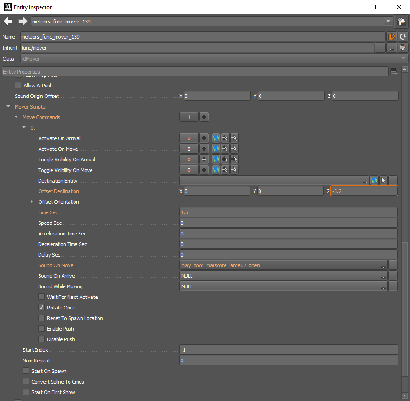Click the refresh icon next to Name
Image resolution: width=410 pixels, height=401 pixels.
click(x=403, y=37)
